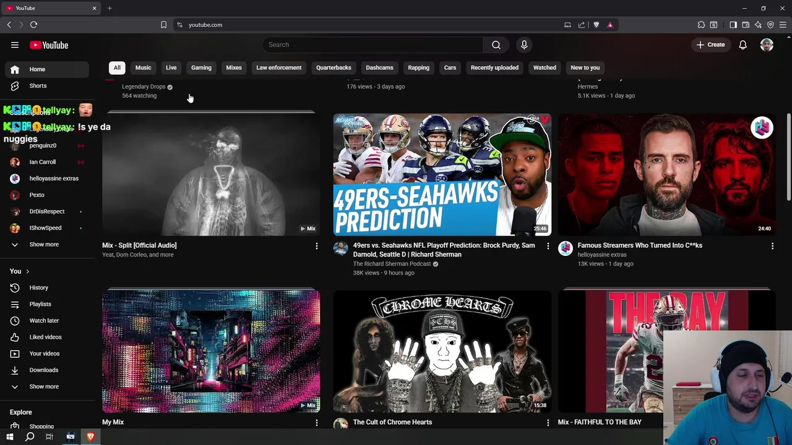Open new browser tab
This screenshot has height=445, width=792.
[110, 8]
